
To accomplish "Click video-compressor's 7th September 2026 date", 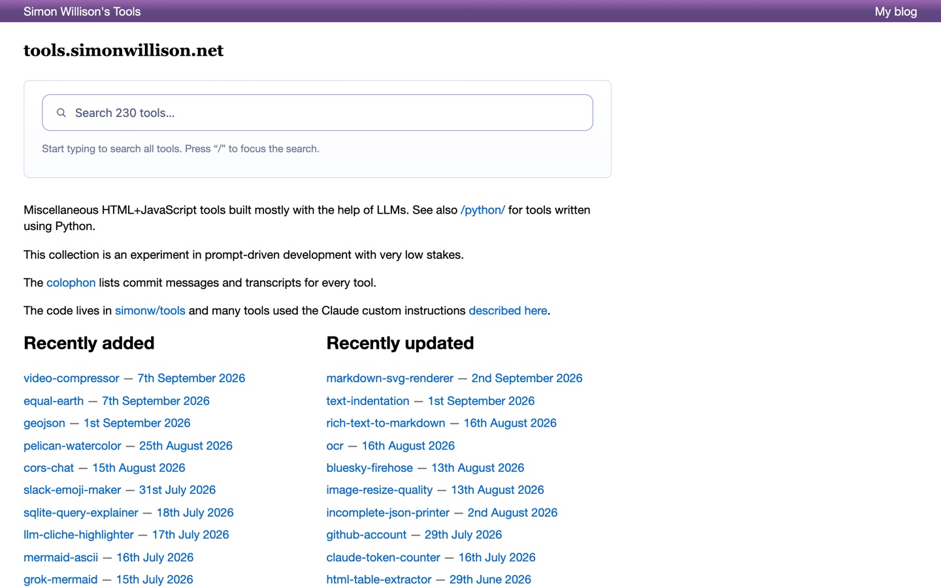I will (191, 378).
